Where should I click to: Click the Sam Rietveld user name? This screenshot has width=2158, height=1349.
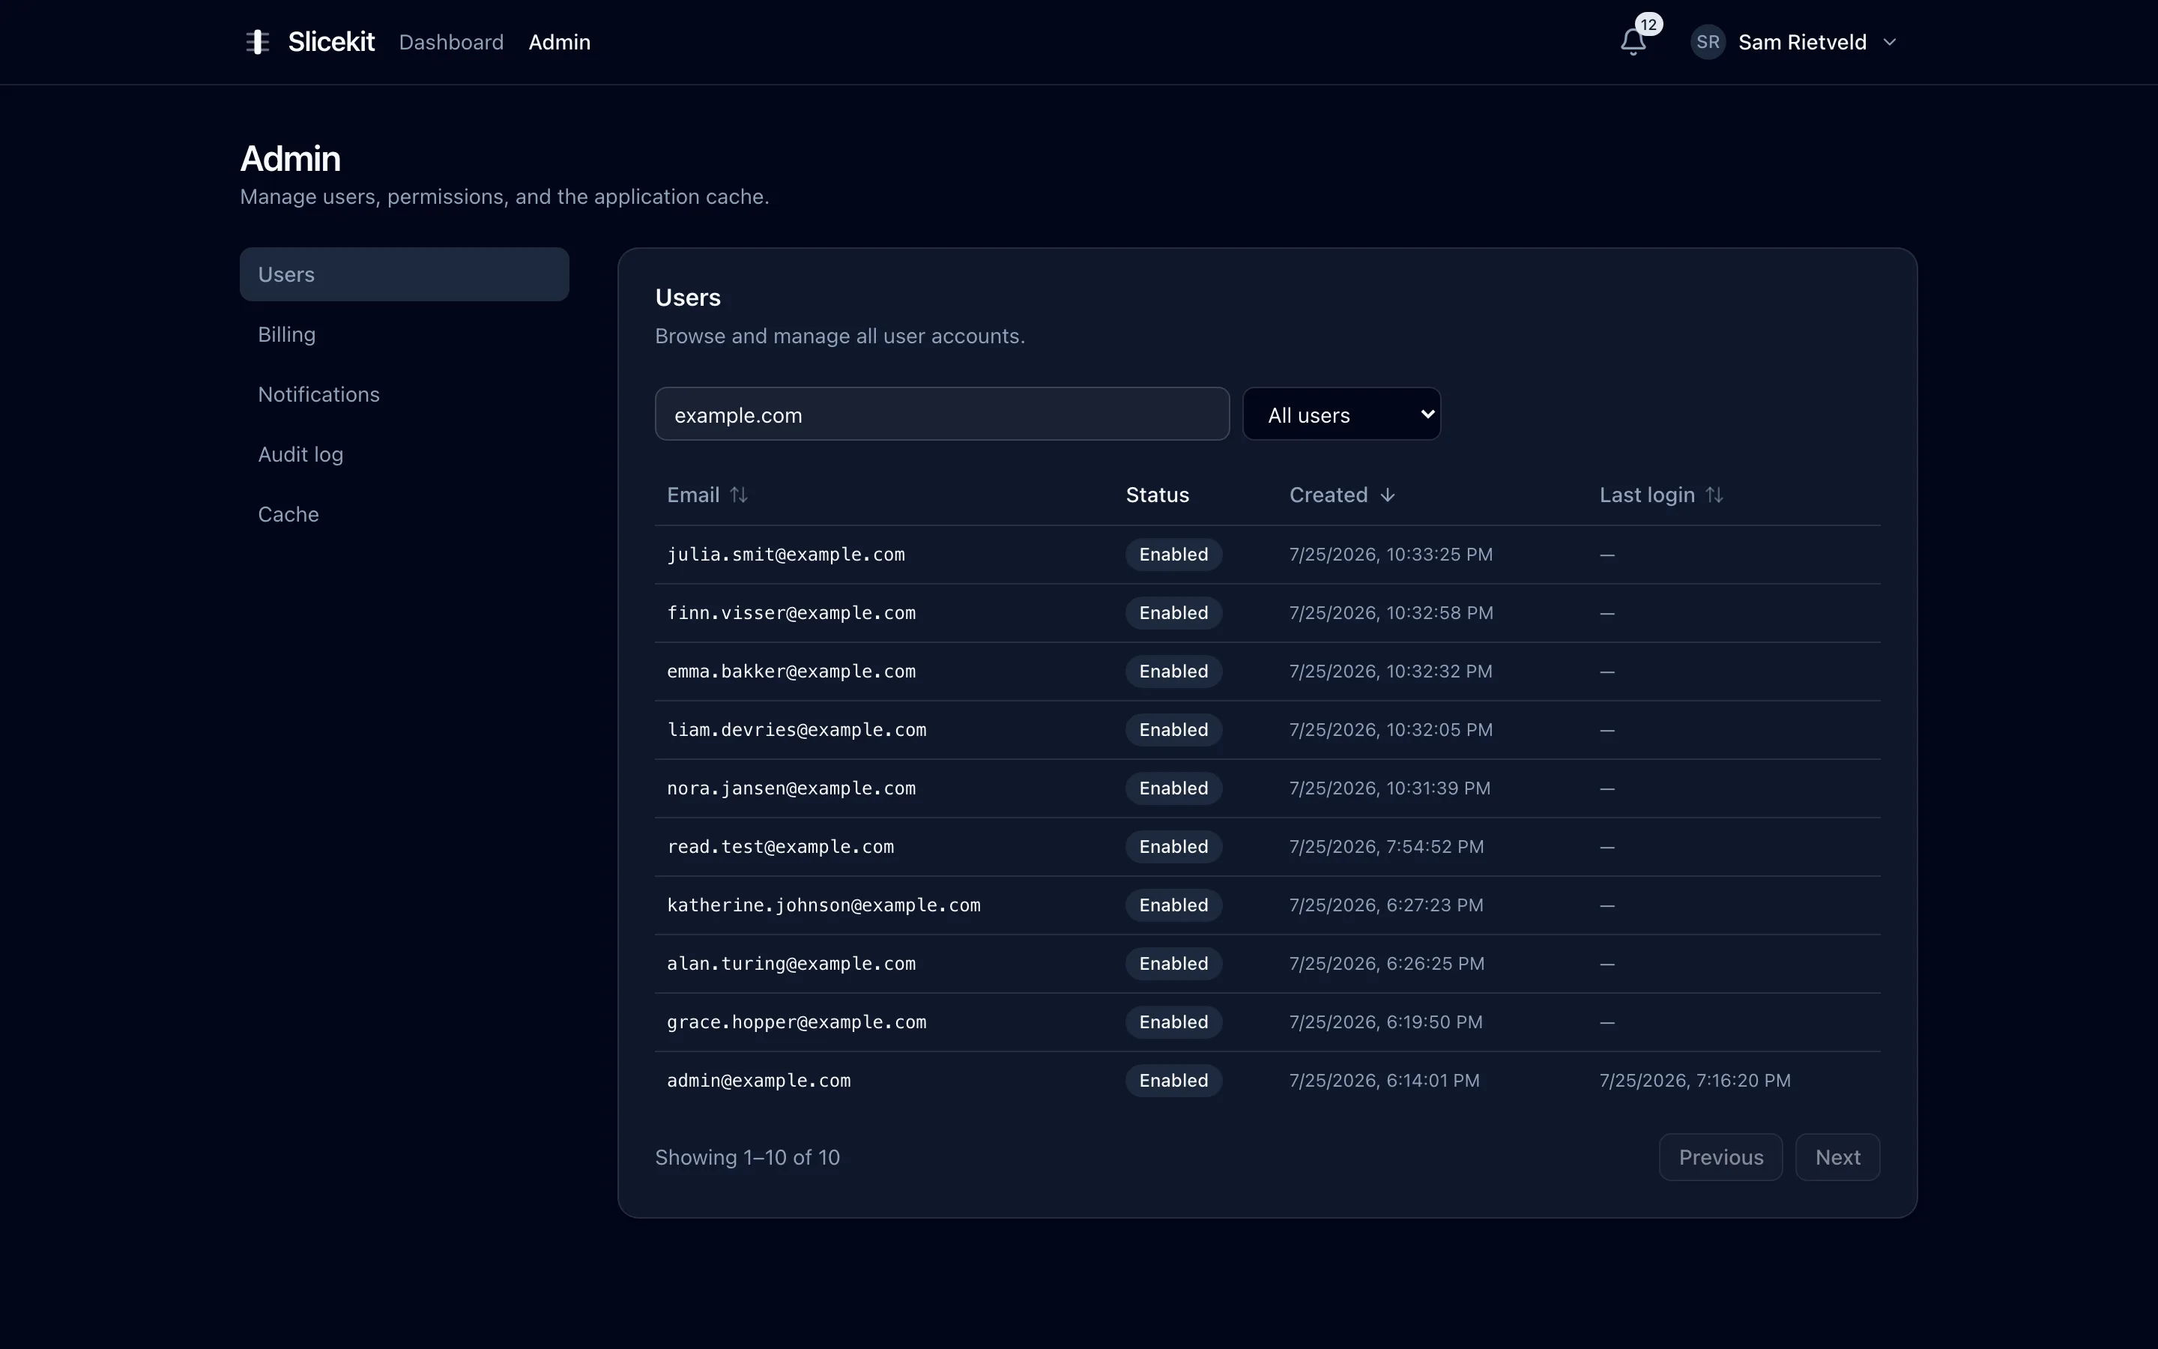pos(1801,42)
